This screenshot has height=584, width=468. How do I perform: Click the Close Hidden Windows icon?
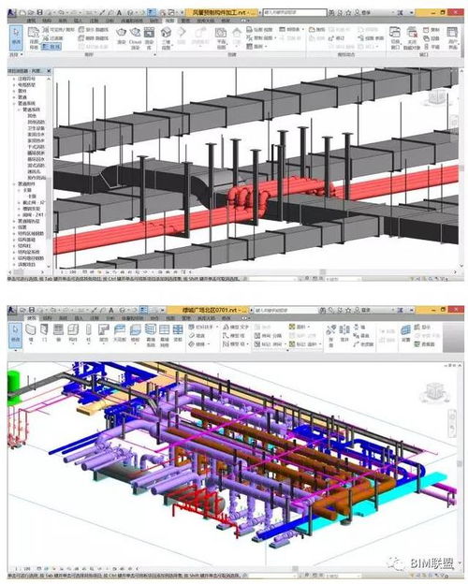(411, 37)
